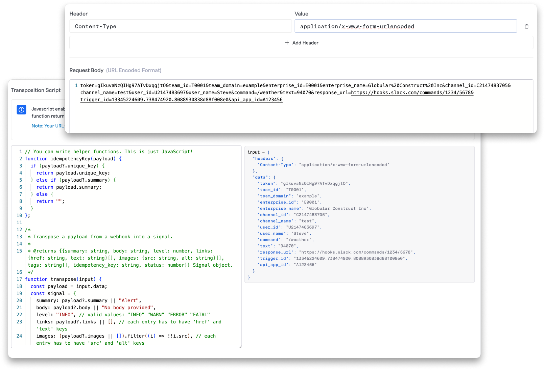545x370 pixels.
Task: Click the resize handle of the script editor
Action: coord(240,346)
